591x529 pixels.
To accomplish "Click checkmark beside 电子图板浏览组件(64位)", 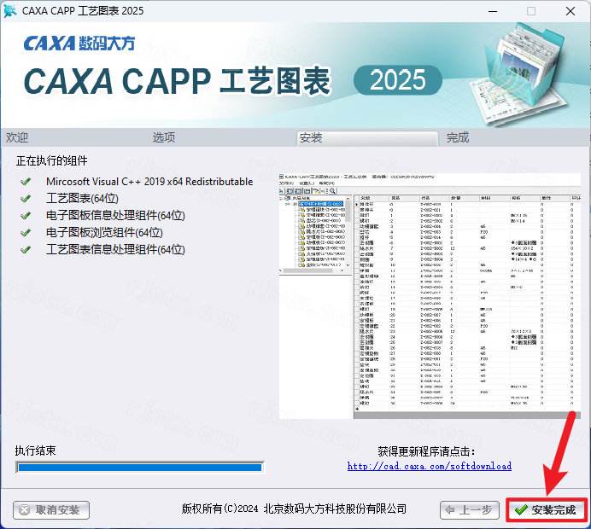I will (26, 233).
